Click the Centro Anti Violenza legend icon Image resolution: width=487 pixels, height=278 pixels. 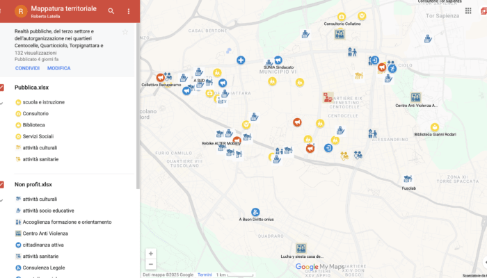click(x=18, y=234)
